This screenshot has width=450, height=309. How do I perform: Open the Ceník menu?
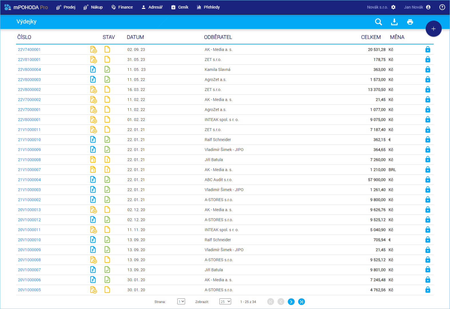pyautogui.click(x=180, y=7)
